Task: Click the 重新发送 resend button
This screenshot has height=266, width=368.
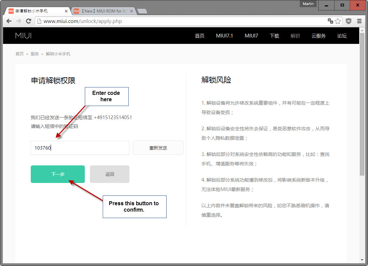Action: (158, 148)
